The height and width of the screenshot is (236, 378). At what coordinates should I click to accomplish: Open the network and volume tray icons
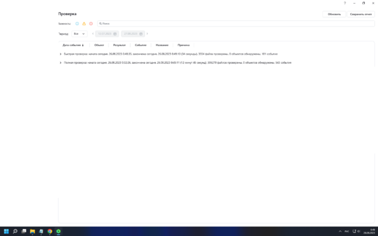(356, 231)
